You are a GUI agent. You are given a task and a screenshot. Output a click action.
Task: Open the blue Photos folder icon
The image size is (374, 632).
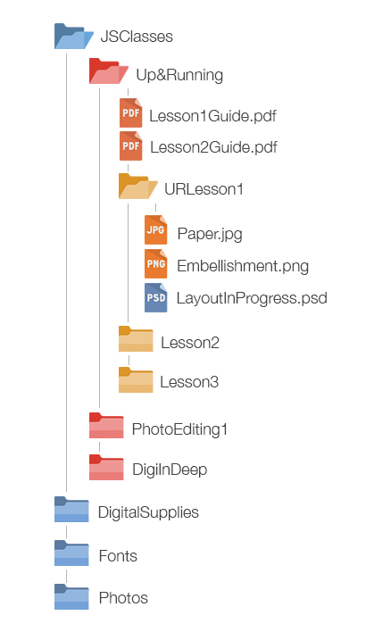click(x=71, y=596)
